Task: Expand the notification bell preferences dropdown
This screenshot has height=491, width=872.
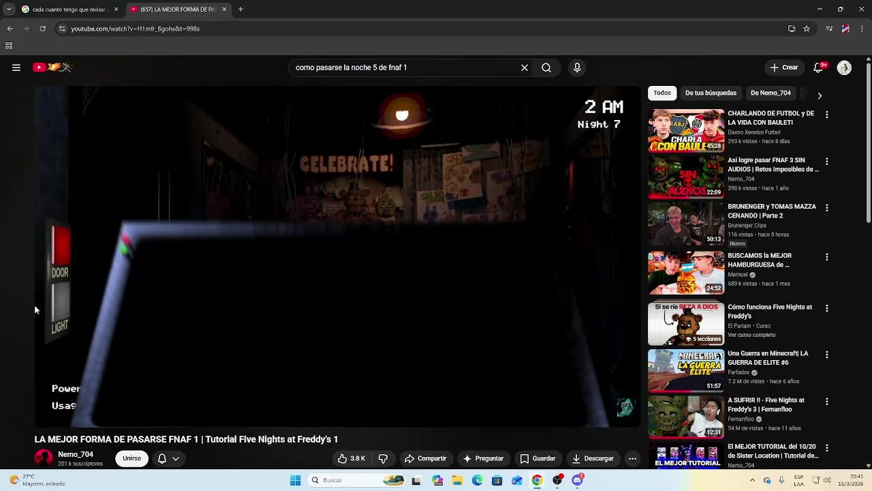Action: click(176, 458)
